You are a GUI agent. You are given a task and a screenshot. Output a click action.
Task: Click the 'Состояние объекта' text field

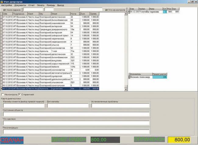(x=76, y=114)
